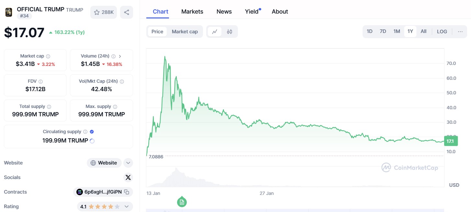This screenshot has height=212, width=471.
Task: Toggle the chart to Price
Action: [x=157, y=32]
